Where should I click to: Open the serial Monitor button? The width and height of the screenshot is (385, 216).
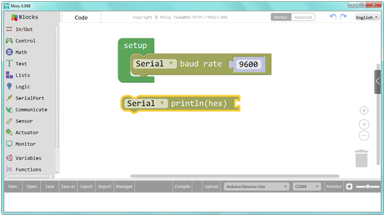coord(334,187)
